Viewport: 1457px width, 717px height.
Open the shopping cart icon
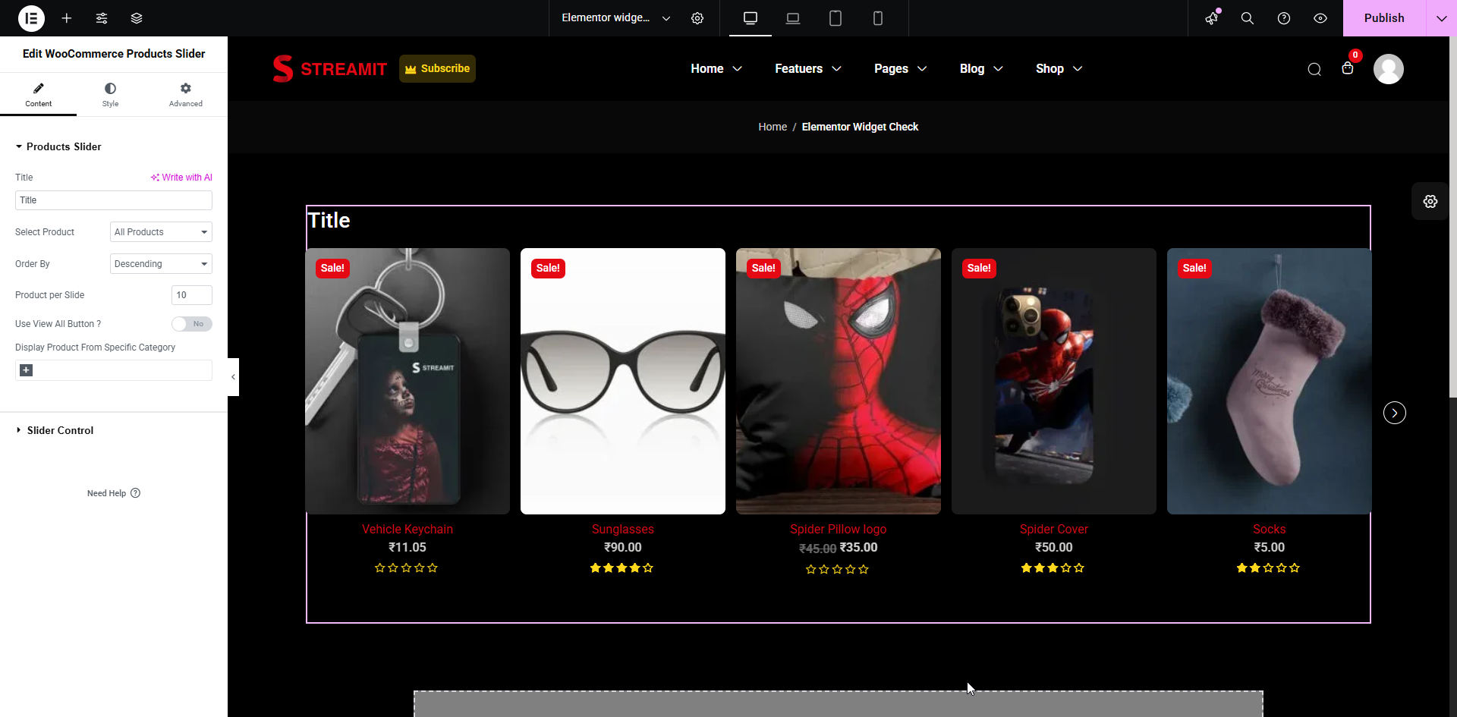tap(1348, 68)
